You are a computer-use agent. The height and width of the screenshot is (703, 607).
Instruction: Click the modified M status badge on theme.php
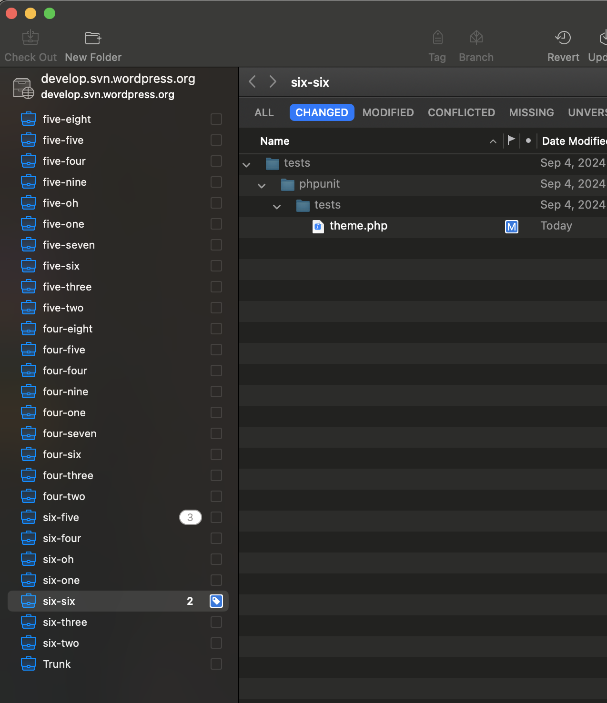coord(511,227)
